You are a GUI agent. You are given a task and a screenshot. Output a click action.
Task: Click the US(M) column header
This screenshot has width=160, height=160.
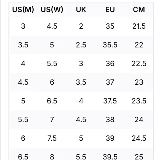pos(23,10)
